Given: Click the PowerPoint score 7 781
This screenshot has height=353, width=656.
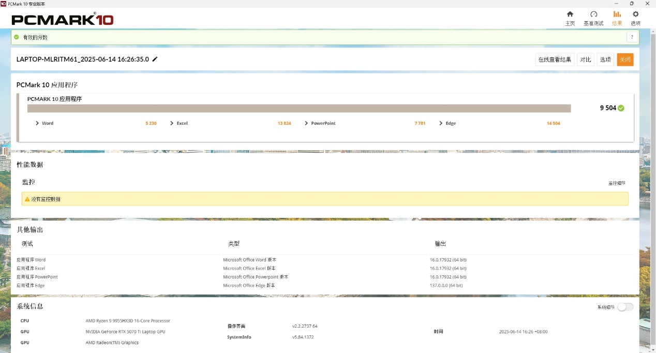Looking at the screenshot, I should (x=420, y=123).
